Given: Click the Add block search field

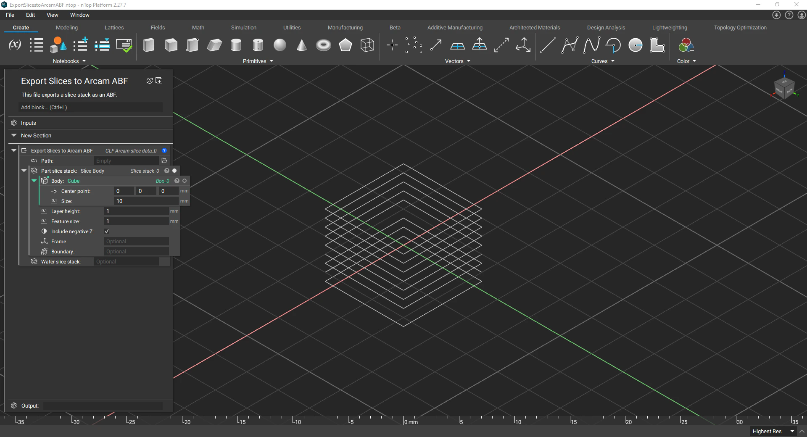Looking at the screenshot, I should 90,107.
